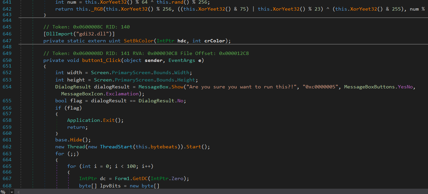Click the "gdi32.dll" string literal
This screenshot has width=428, height=194.
pyautogui.click(x=94, y=34)
